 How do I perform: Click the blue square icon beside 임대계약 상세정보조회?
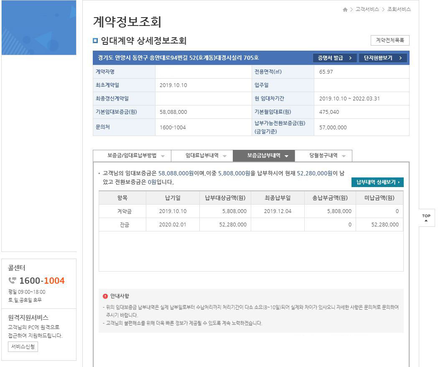click(x=95, y=41)
